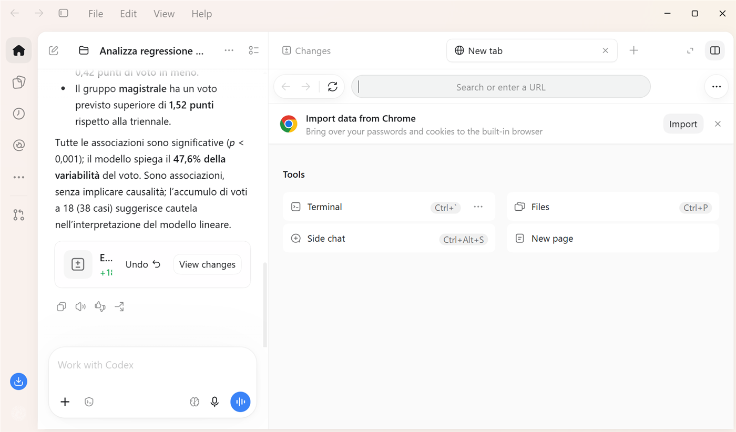Dismiss the Import data from Chrome banner

[x=718, y=124]
